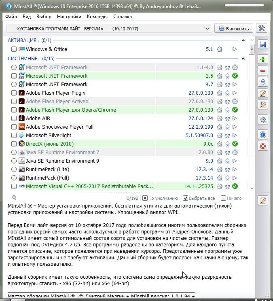
Task: Select the Java SE Runtime Environment 9 radio button
Action: tap(14, 161)
